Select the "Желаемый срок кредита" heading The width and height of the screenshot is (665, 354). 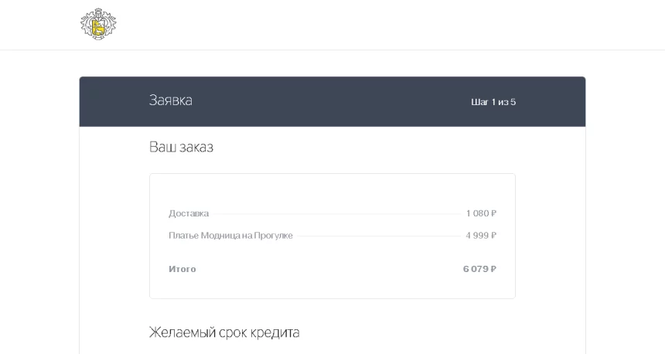pos(224,332)
